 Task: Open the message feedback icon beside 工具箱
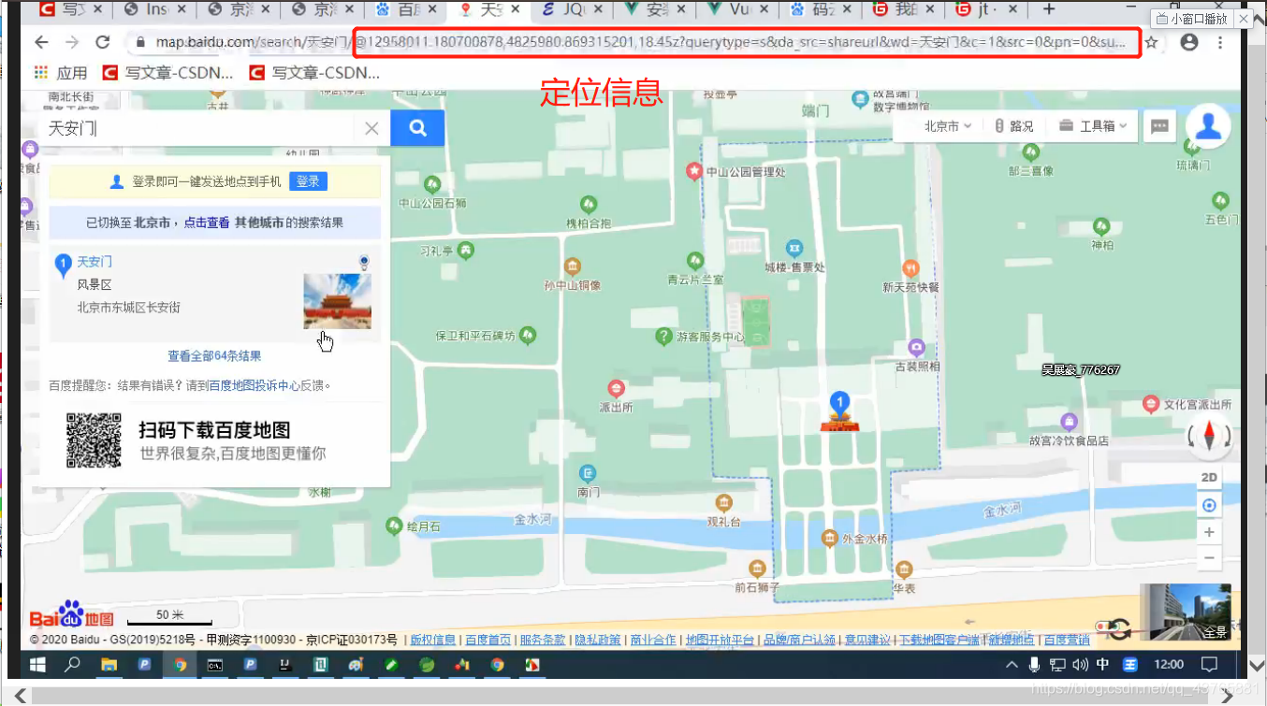[1159, 126]
